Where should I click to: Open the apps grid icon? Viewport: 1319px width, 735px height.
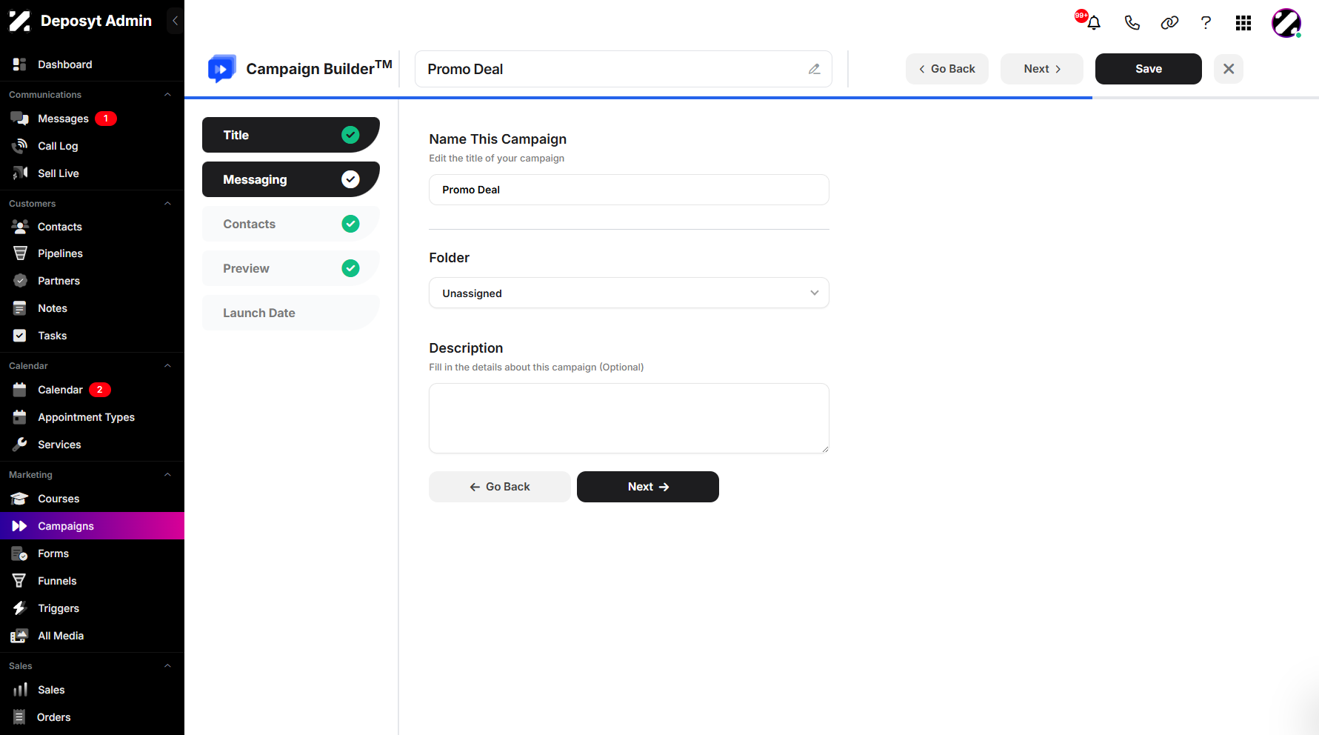pos(1243,23)
